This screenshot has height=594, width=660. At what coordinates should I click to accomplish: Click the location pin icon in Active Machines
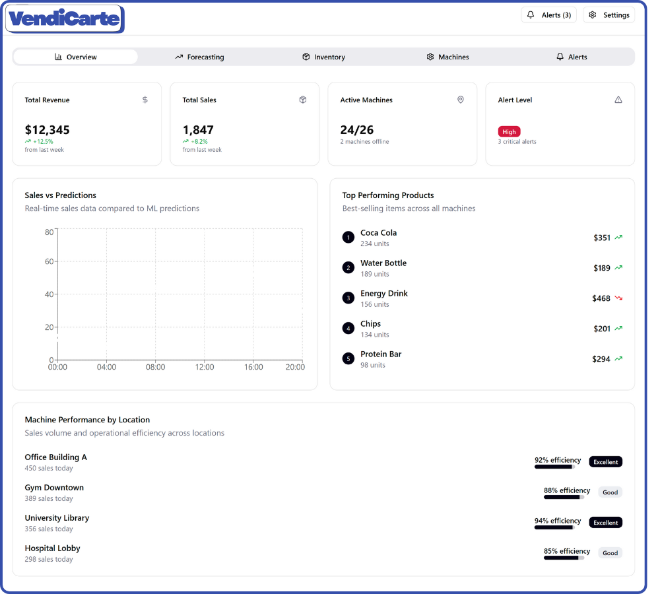(x=461, y=100)
